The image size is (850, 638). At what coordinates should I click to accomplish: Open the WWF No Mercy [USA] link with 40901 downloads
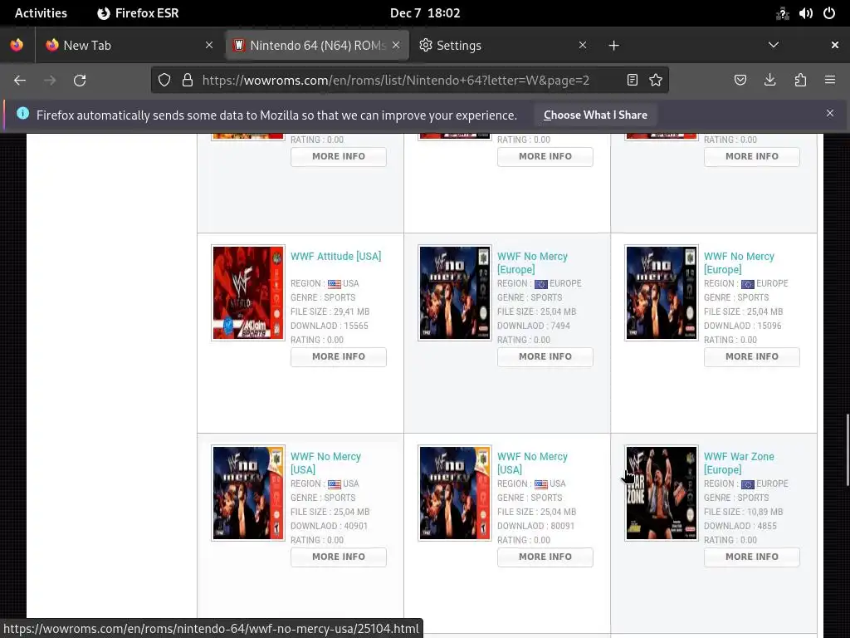coord(325,463)
